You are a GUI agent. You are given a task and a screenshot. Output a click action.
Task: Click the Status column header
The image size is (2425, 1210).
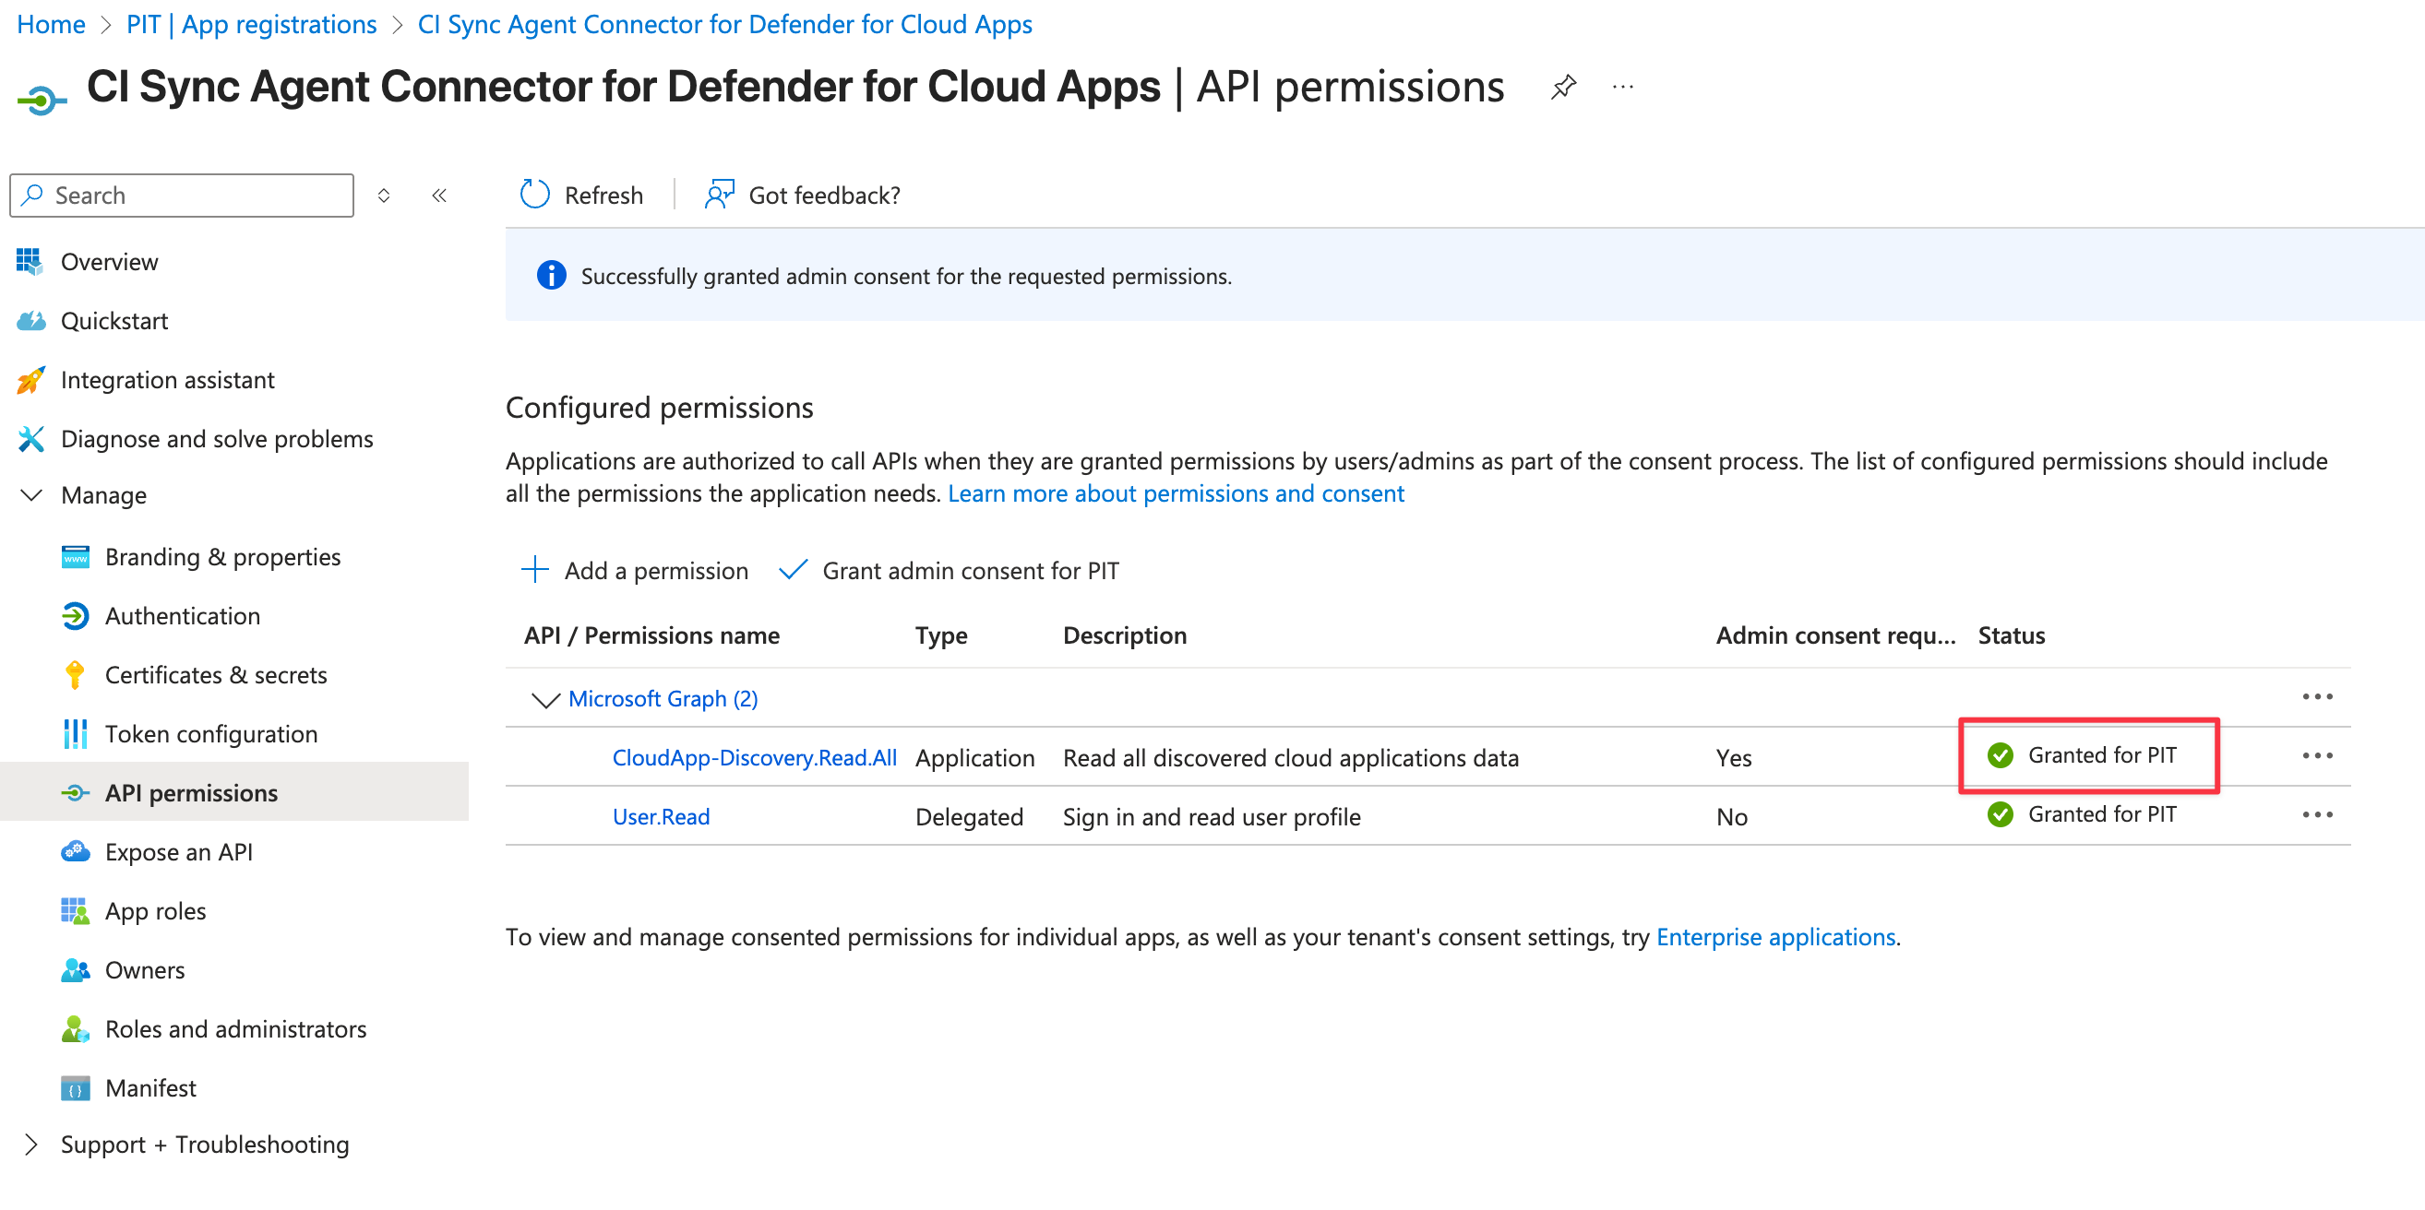coord(2012,635)
